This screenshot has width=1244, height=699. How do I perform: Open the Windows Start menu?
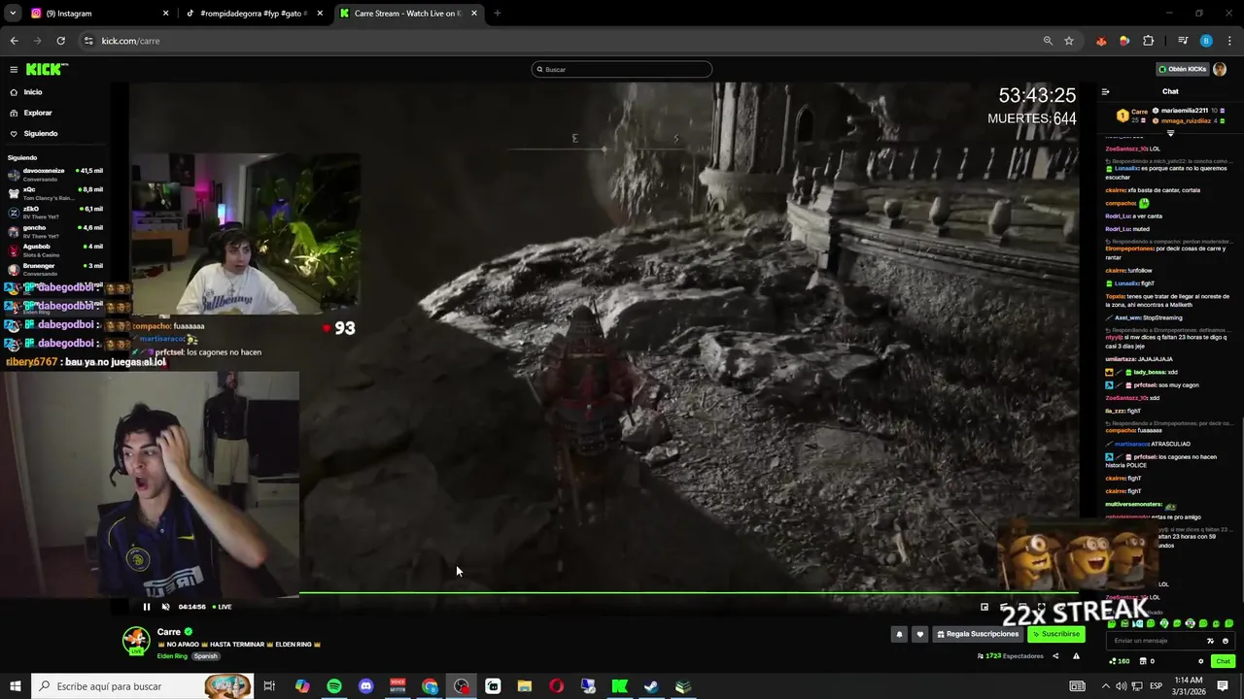(x=16, y=686)
